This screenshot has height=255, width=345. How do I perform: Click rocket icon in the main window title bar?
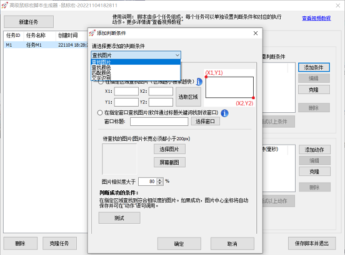(4, 5)
